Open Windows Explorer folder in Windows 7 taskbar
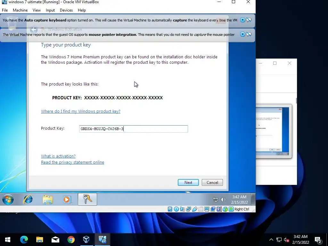328x246 pixels. [48, 199]
